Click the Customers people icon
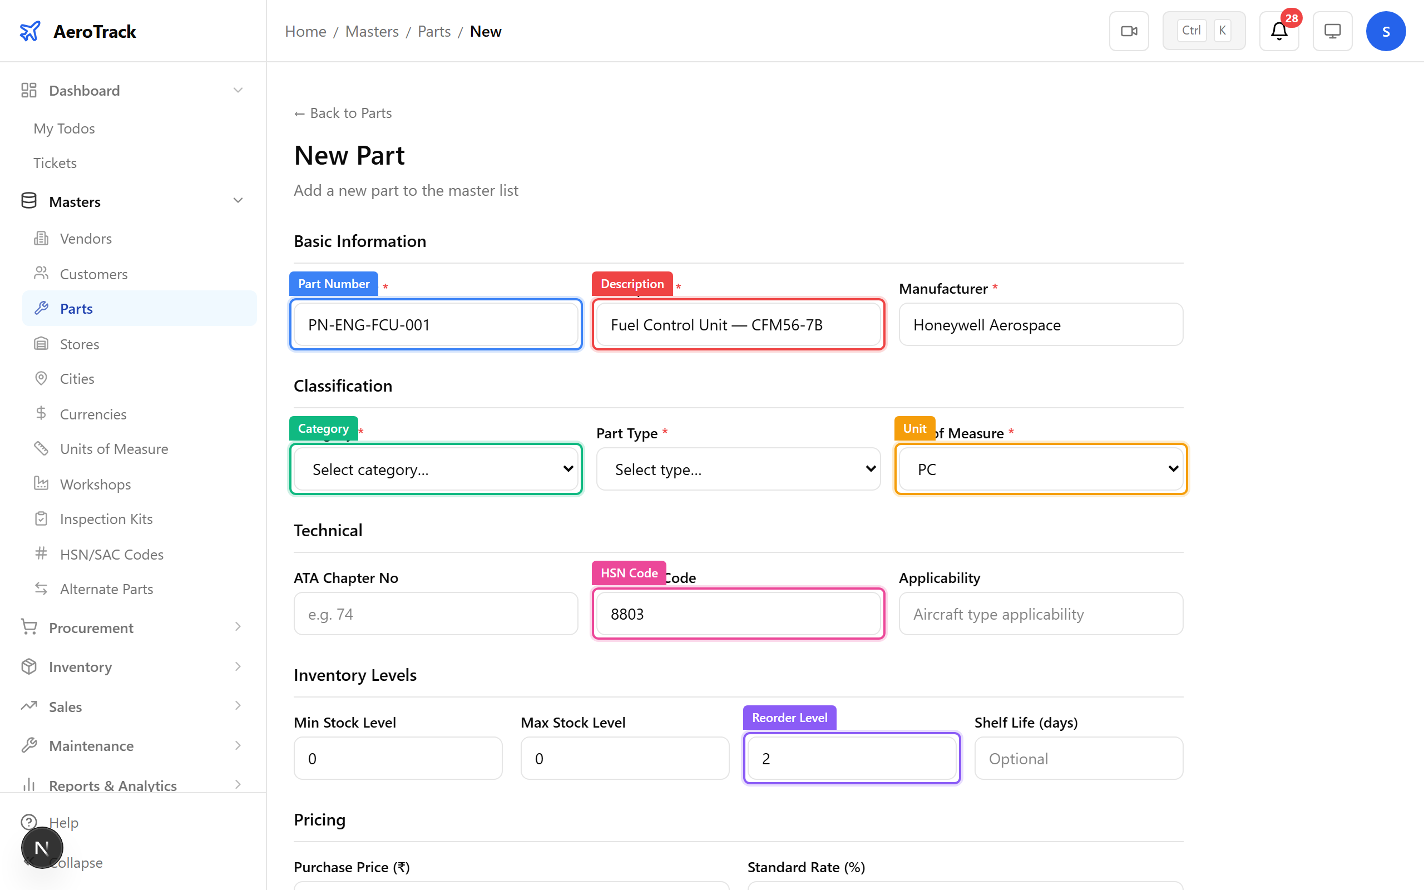This screenshot has height=890, width=1424. 41,273
